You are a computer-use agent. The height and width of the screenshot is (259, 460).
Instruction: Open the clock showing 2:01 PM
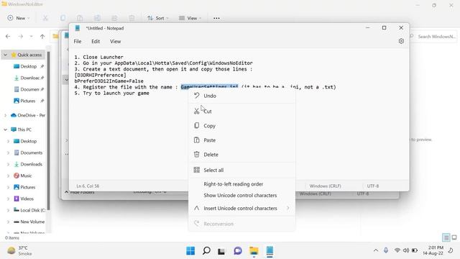click(x=433, y=250)
